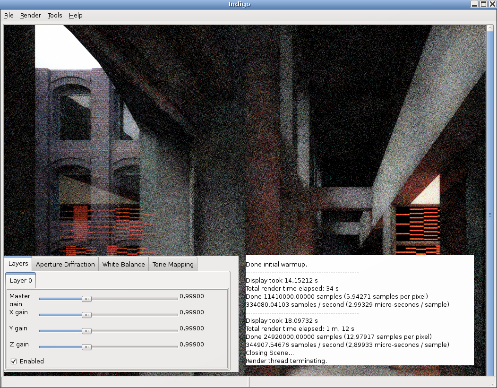
Task: Click the X gain slider handle
Action: pyautogui.click(x=86, y=315)
